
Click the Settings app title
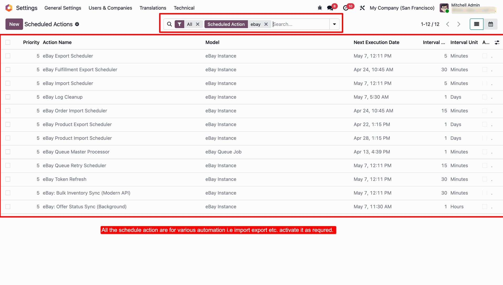click(27, 8)
